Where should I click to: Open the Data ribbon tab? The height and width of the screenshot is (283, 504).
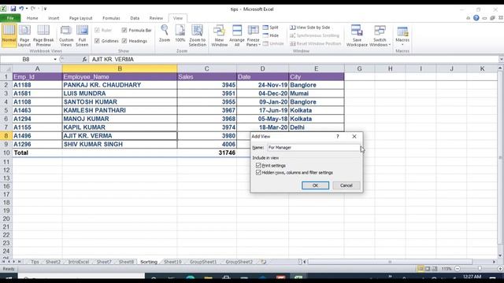pyautogui.click(x=135, y=18)
